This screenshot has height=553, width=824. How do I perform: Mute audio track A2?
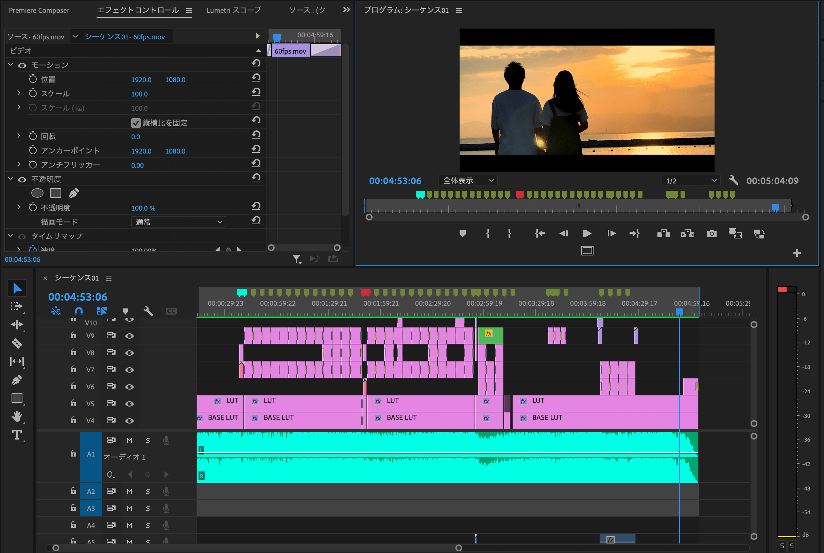tap(130, 491)
